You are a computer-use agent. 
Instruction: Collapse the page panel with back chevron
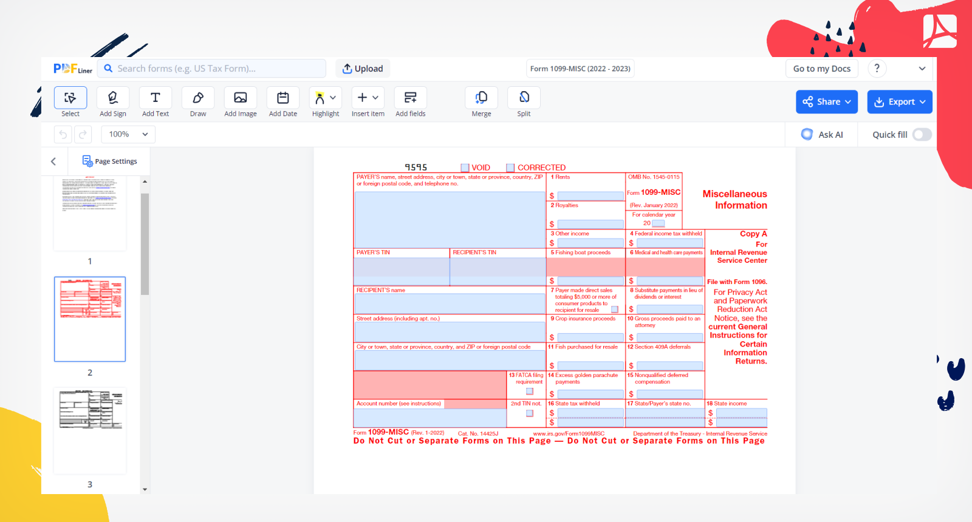tap(53, 161)
